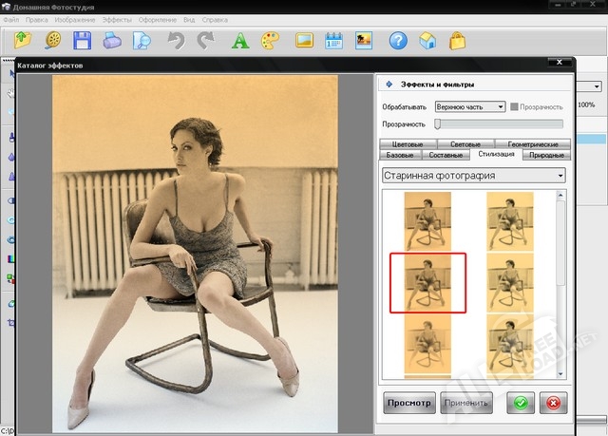Click the red X cancel button
The image size is (608, 436).
coord(553,402)
